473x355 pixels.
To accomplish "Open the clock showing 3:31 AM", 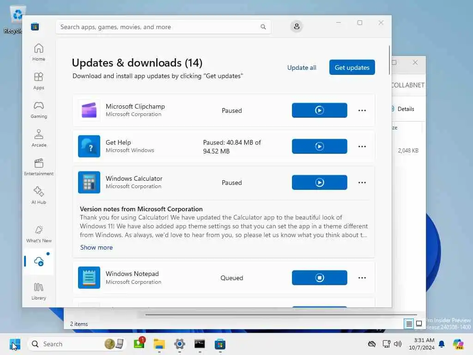I will coord(421,344).
